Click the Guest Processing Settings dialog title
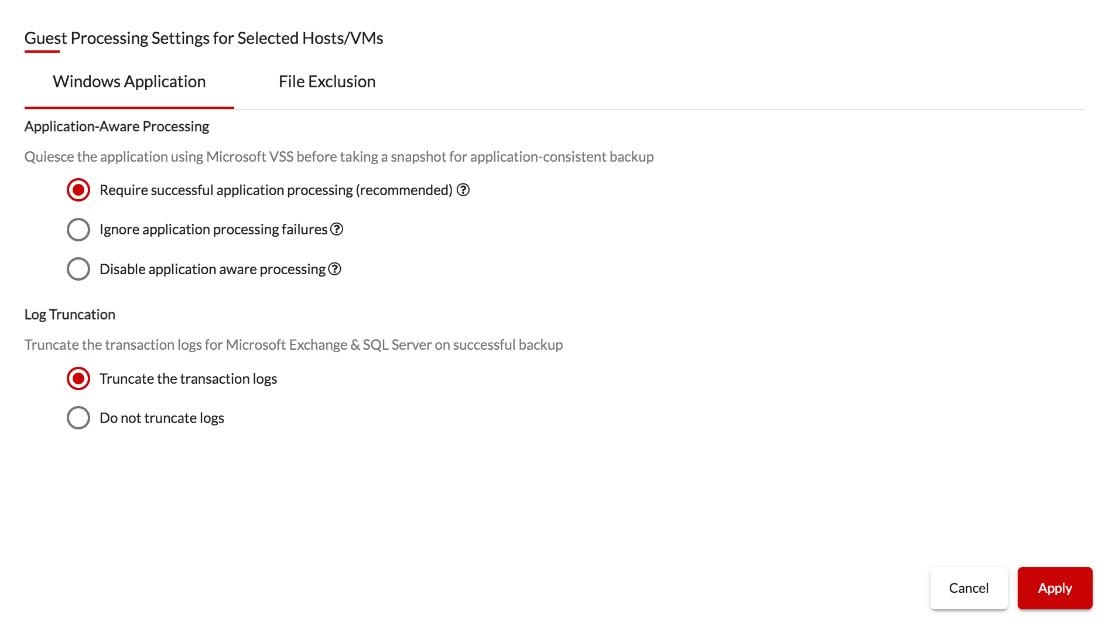Image resolution: width=1112 pixels, height=638 pixels. (x=204, y=38)
